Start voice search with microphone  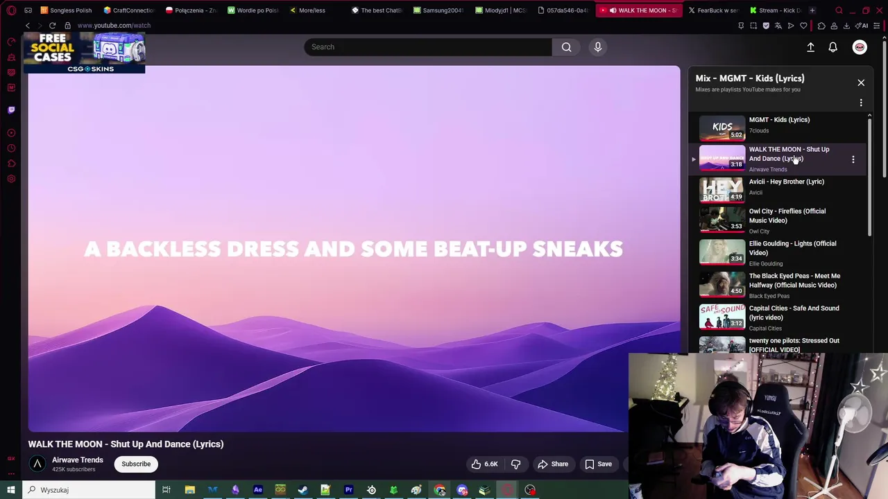598,47
